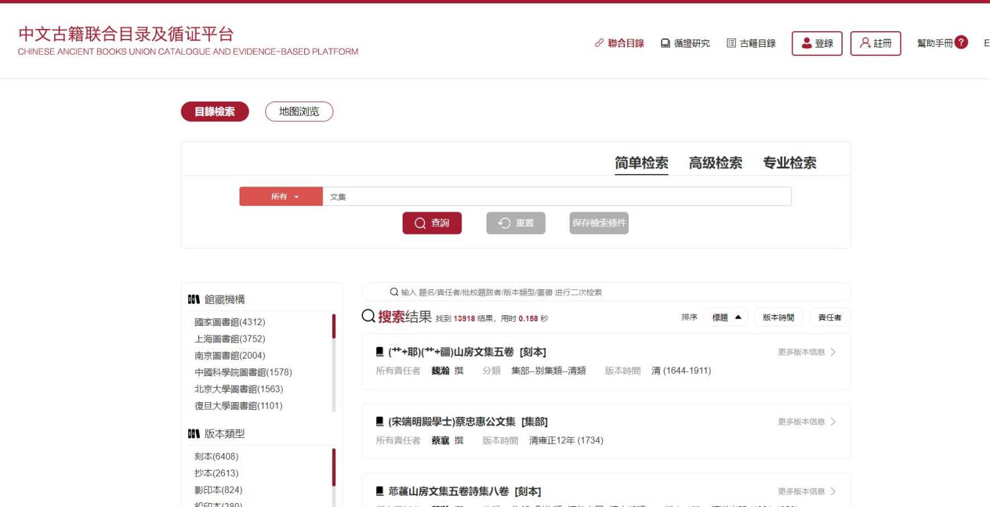Click the book icon beside first search result
Image resolution: width=990 pixels, height=507 pixels.
coord(378,351)
